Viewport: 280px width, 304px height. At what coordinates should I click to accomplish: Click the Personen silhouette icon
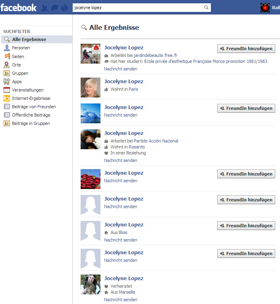tap(7, 48)
